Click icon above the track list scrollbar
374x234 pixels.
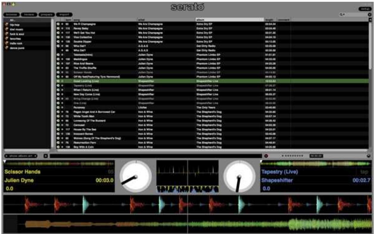(370, 20)
